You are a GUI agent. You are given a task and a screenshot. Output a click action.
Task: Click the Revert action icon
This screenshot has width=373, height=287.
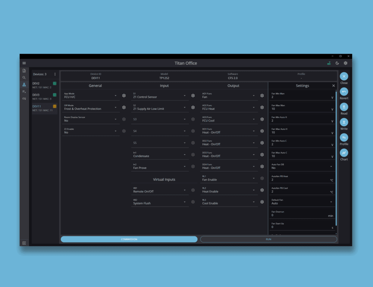tap(344, 92)
